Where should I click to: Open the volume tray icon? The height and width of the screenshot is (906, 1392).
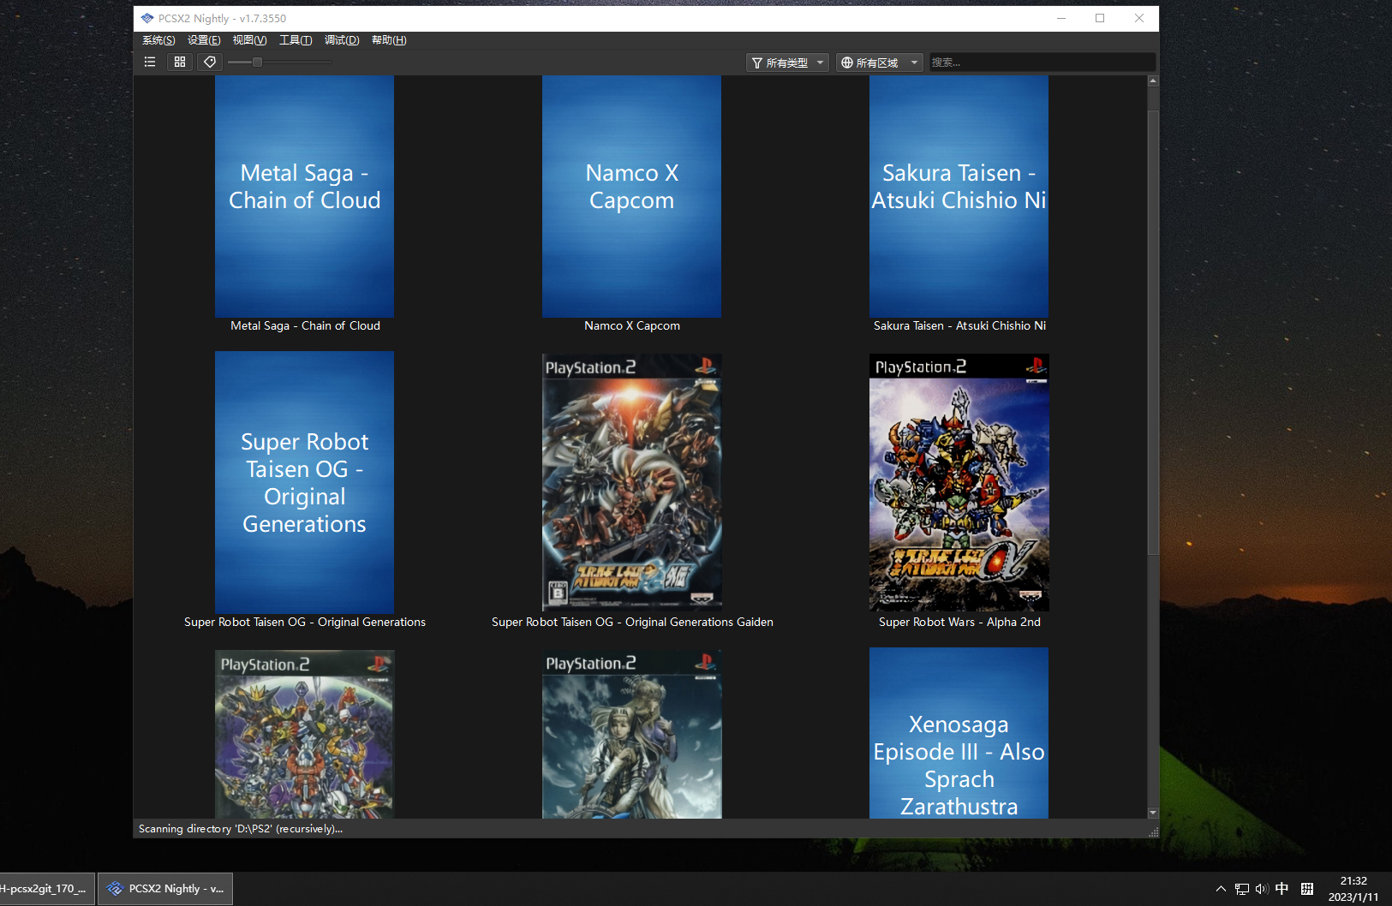point(1262,889)
